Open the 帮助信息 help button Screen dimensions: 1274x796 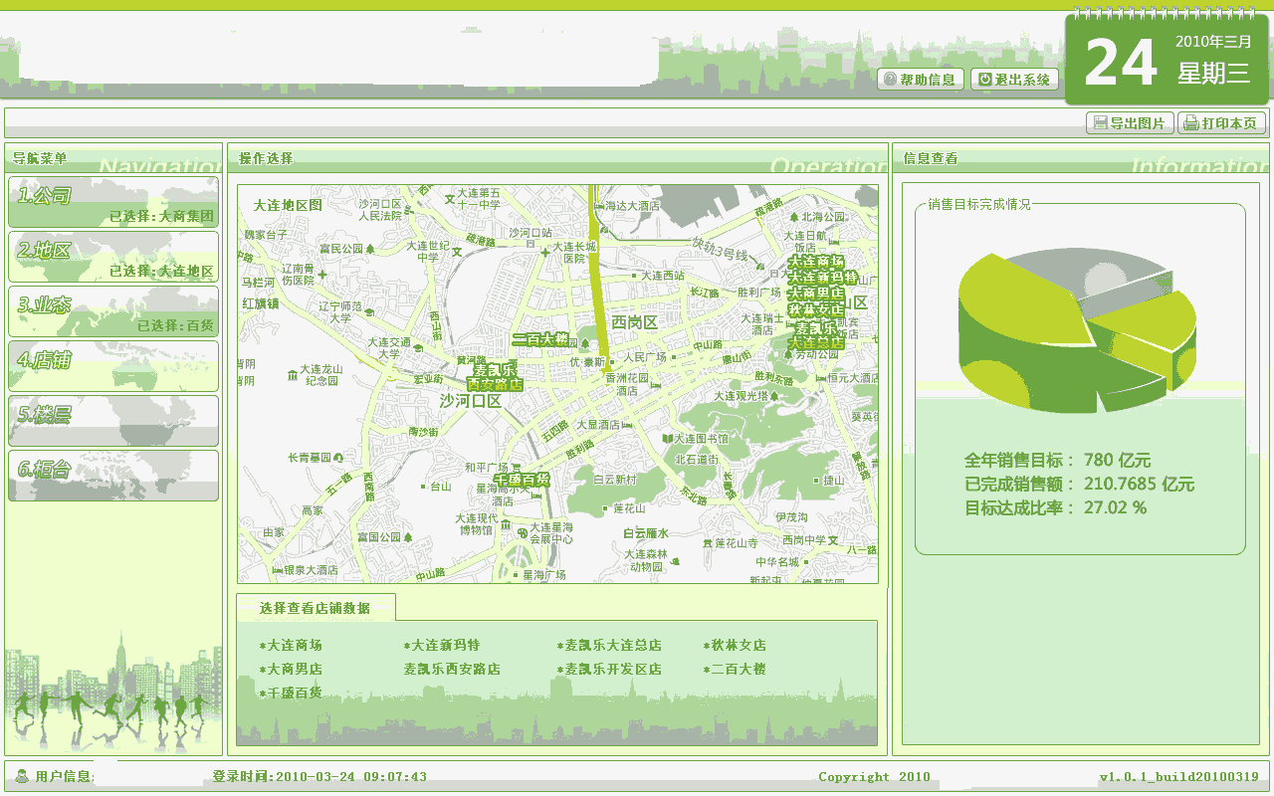[x=920, y=80]
